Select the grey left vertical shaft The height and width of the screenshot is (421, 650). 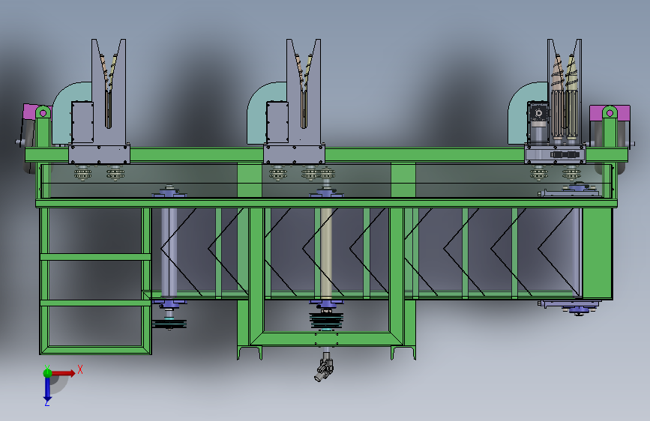[x=169, y=252]
